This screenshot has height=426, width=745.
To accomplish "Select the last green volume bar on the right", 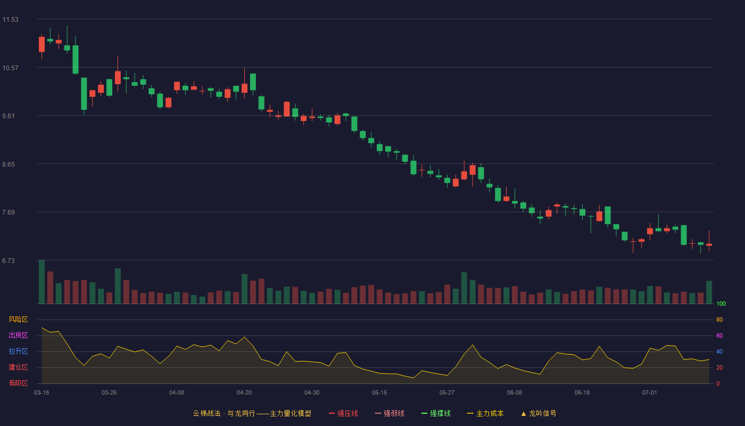I will point(709,292).
